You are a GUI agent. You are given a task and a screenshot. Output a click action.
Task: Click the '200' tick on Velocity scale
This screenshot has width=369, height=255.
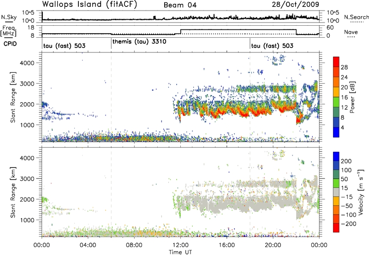[x=346, y=161]
